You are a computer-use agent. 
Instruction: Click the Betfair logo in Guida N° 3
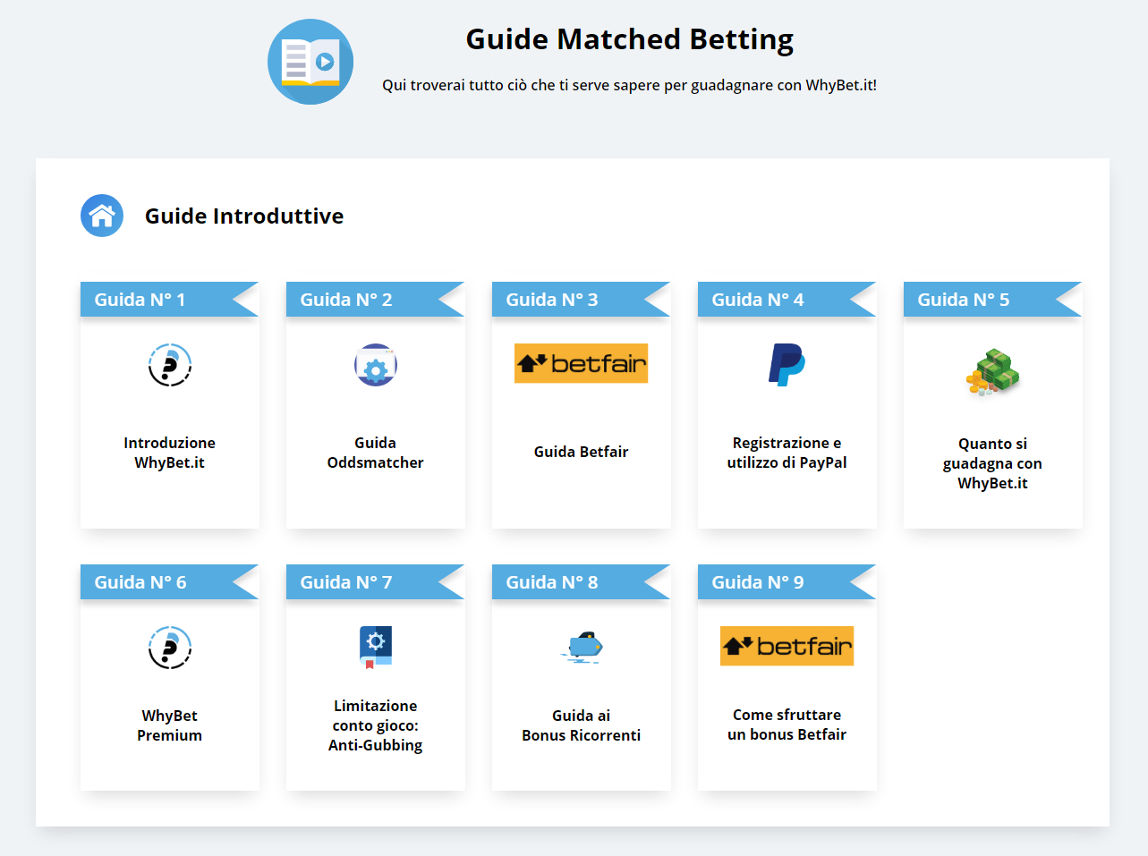point(581,363)
